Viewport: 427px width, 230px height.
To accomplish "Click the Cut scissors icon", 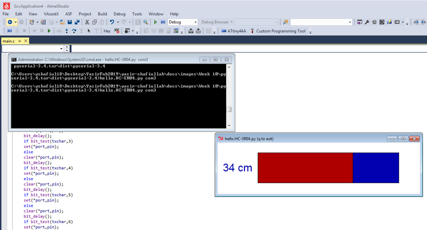I will [87, 22].
